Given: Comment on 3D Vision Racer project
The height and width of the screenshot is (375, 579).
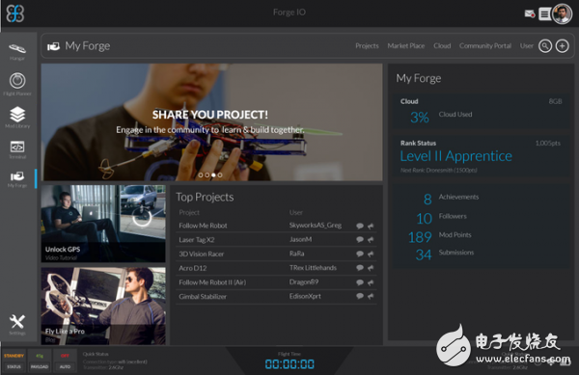Looking at the screenshot, I should (x=360, y=254).
